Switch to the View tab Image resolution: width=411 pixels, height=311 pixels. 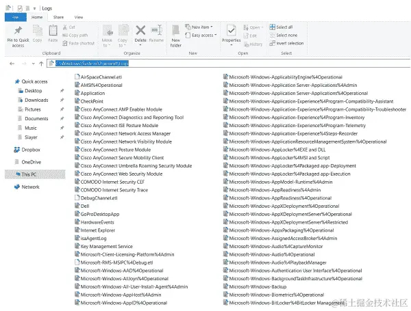point(79,17)
